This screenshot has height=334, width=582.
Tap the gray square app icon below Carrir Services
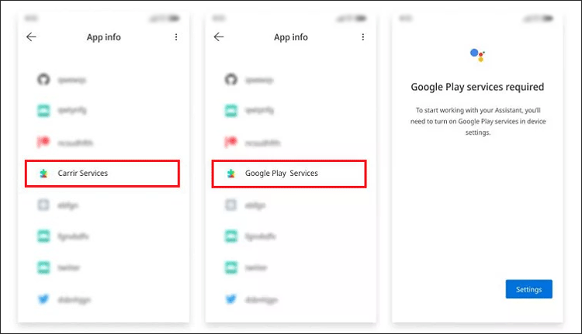[43, 205]
